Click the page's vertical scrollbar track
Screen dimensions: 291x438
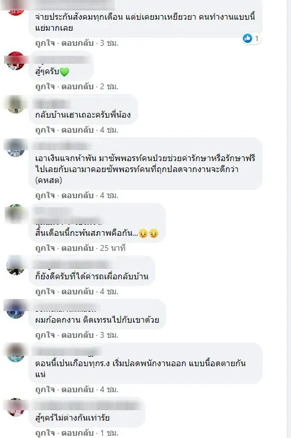click(289, 219)
